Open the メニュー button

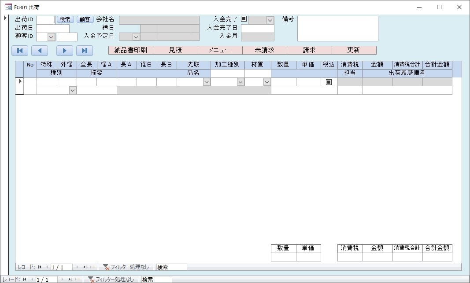point(220,50)
